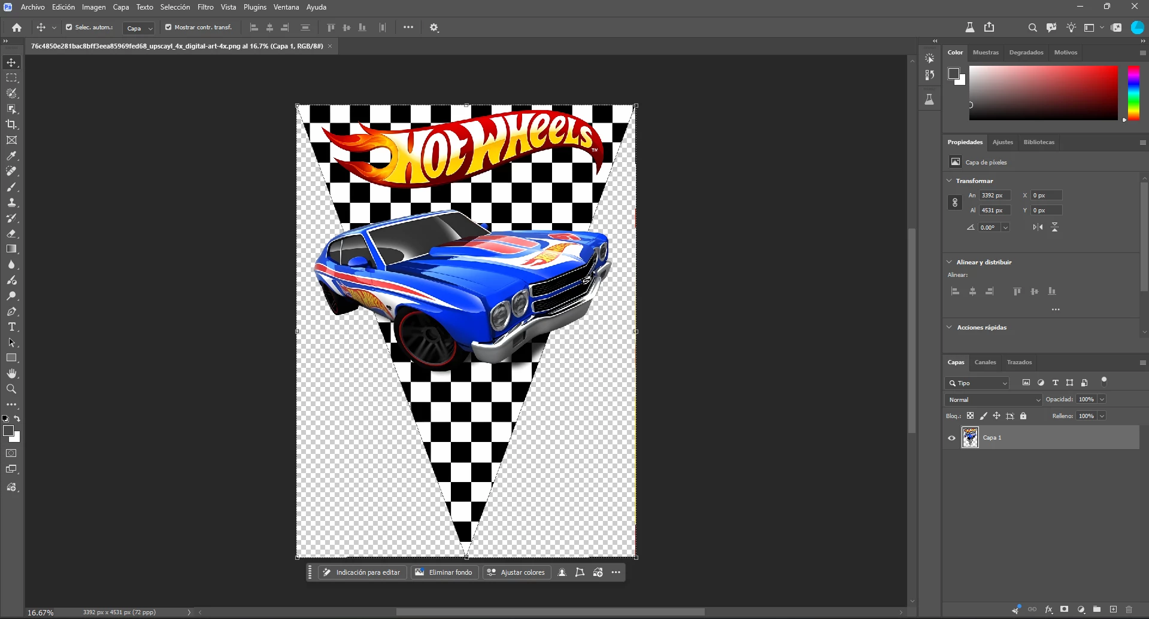Select the Crop tool
1149x619 pixels.
click(11, 124)
